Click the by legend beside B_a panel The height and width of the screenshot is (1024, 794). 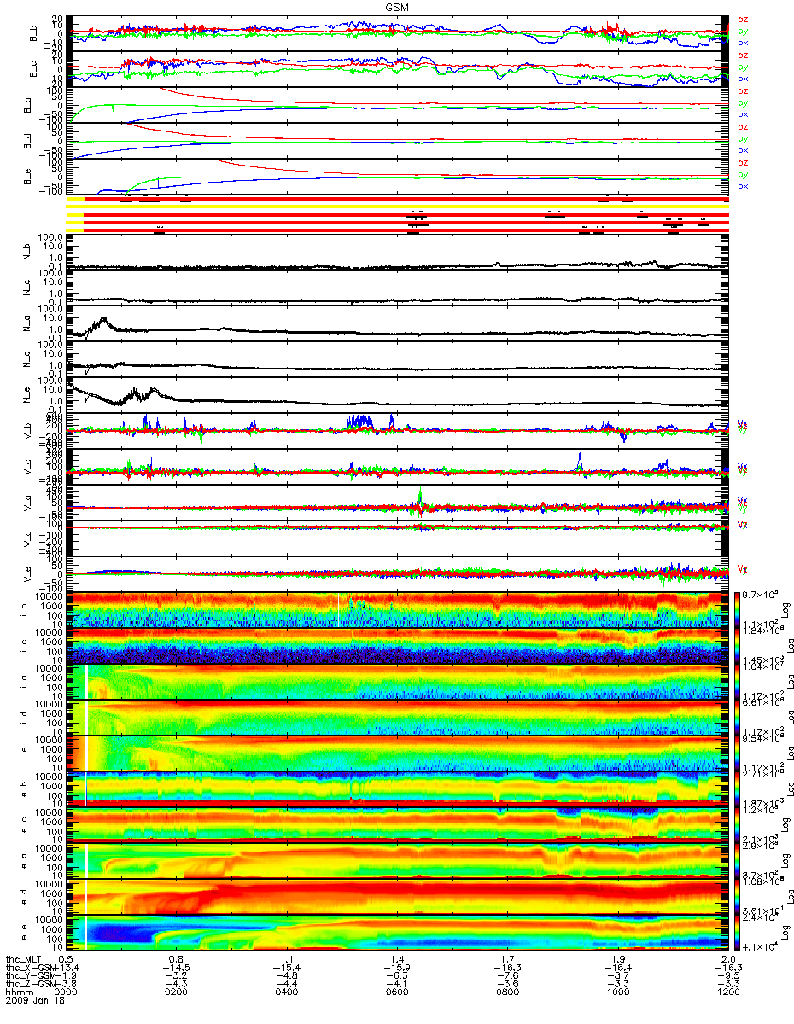pos(743,102)
